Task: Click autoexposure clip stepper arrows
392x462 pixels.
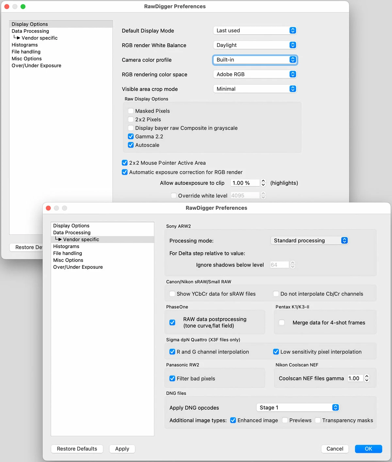Action: pos(263,183)
